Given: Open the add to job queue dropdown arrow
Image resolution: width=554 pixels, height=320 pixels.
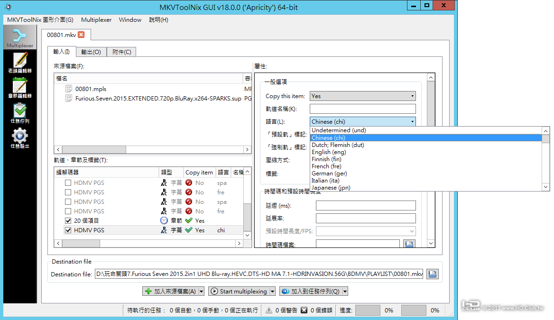Looking at the screenshot, I should tap(345, 291).
